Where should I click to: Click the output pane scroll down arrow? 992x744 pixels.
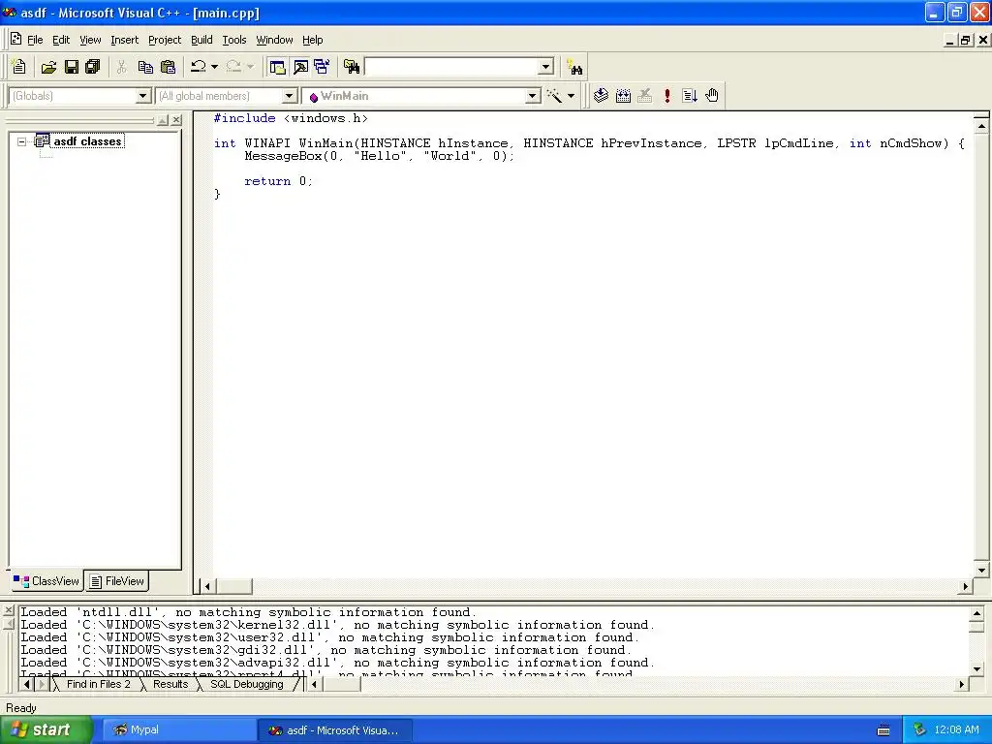(x=976, y=668)
